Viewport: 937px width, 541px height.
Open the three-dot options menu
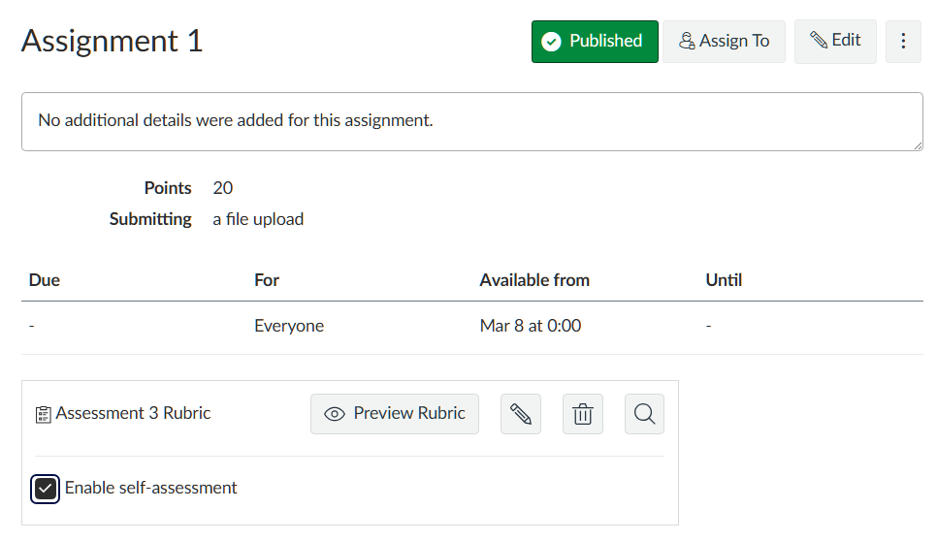pos(903,41)
